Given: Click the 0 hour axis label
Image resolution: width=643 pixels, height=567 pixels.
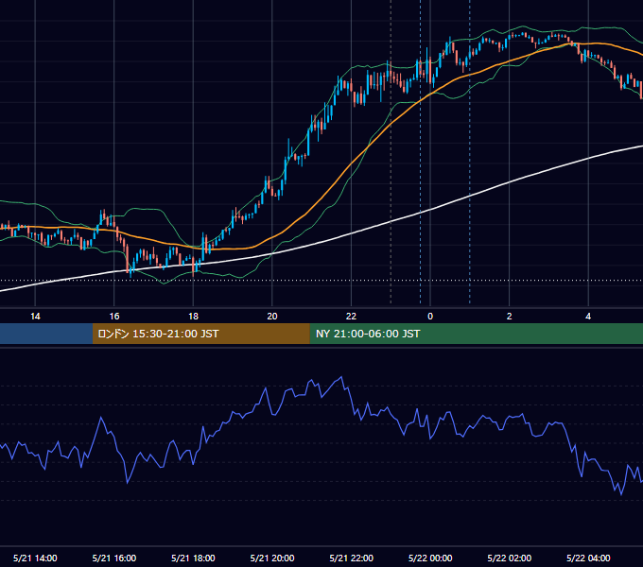Looking at the screenshot, I should point(430,317).
